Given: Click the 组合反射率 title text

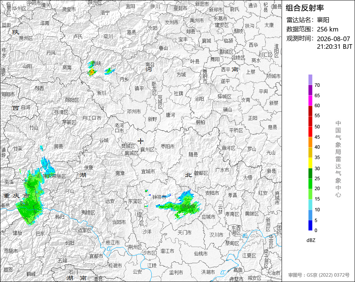Looking at the screenshot, I should coord(305,8).
